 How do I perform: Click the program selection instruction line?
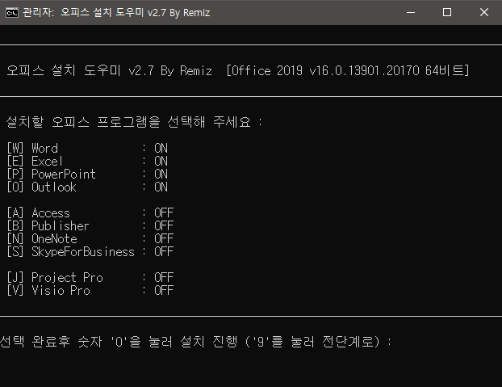coord(135,122)
